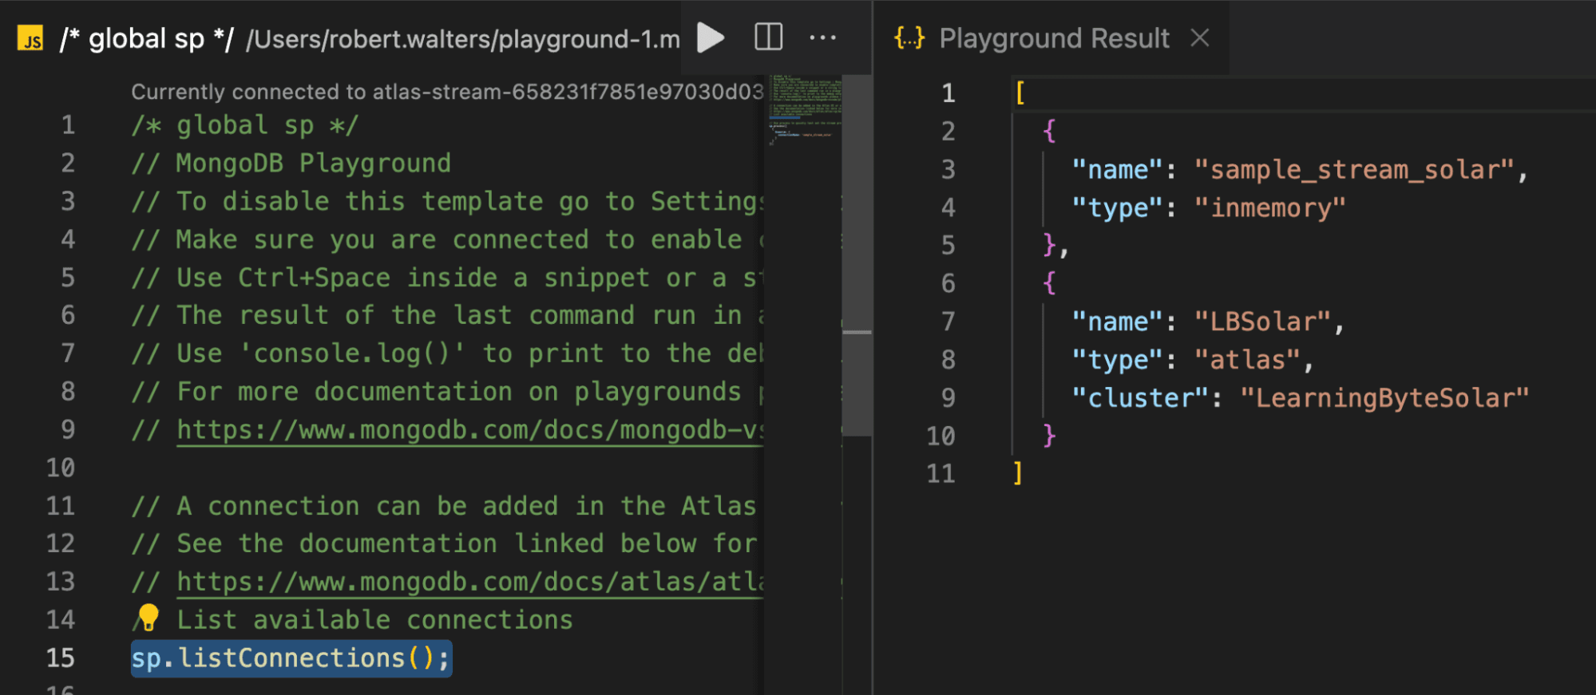Image resolution: width=1596 pixels, height=695 pixels.
Task: Click the opening bracket on result line 1
Action: (x=1020, y=93)
